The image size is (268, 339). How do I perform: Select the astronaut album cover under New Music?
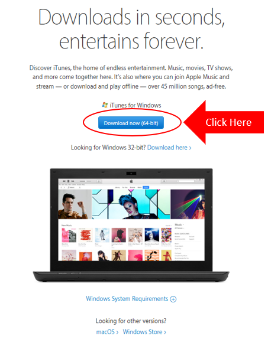click(x=102, y=235)
